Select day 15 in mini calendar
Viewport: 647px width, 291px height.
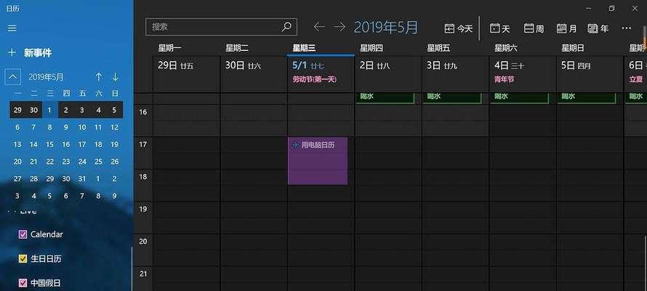pos(50,145)
